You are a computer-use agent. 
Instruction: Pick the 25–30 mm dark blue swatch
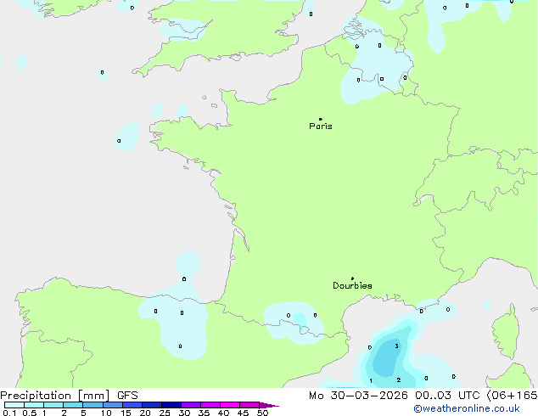tap(171, 405)
